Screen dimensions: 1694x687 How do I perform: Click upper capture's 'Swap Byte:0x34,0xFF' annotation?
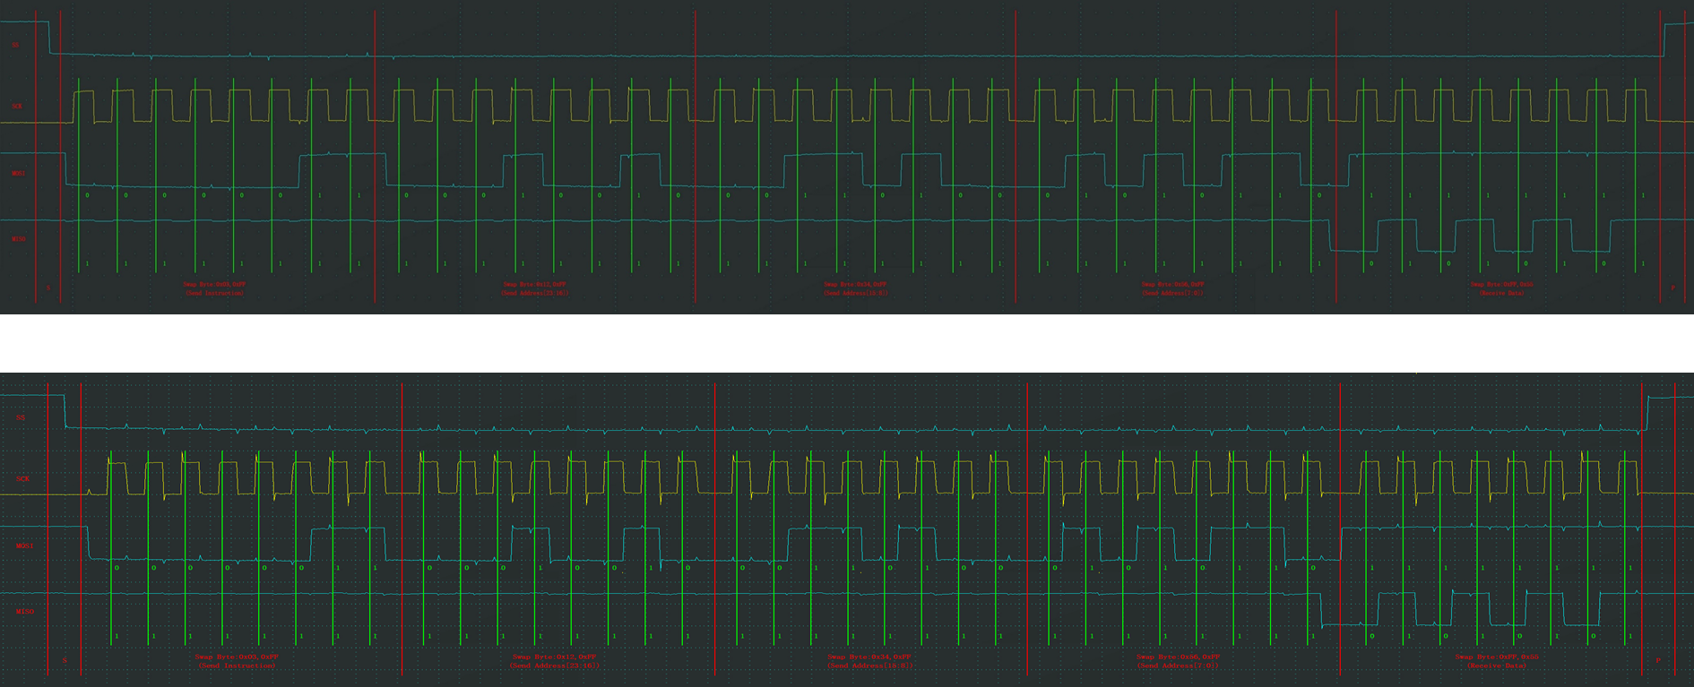click(855, 284)
